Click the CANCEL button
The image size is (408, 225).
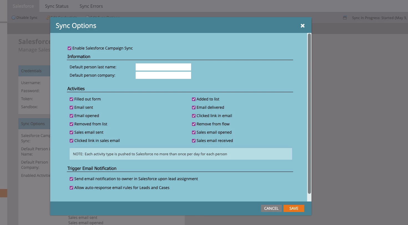click(271, 208)
